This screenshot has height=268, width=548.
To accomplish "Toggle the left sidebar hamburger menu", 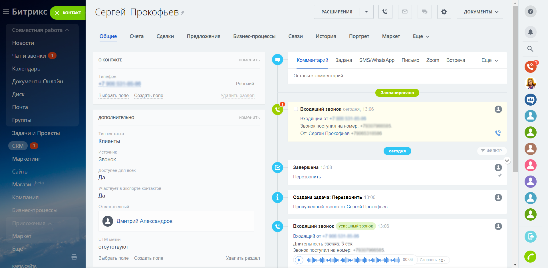I will pos(6,11).
